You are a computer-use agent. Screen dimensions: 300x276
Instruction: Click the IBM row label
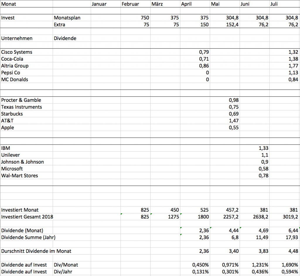click(6, 148)
